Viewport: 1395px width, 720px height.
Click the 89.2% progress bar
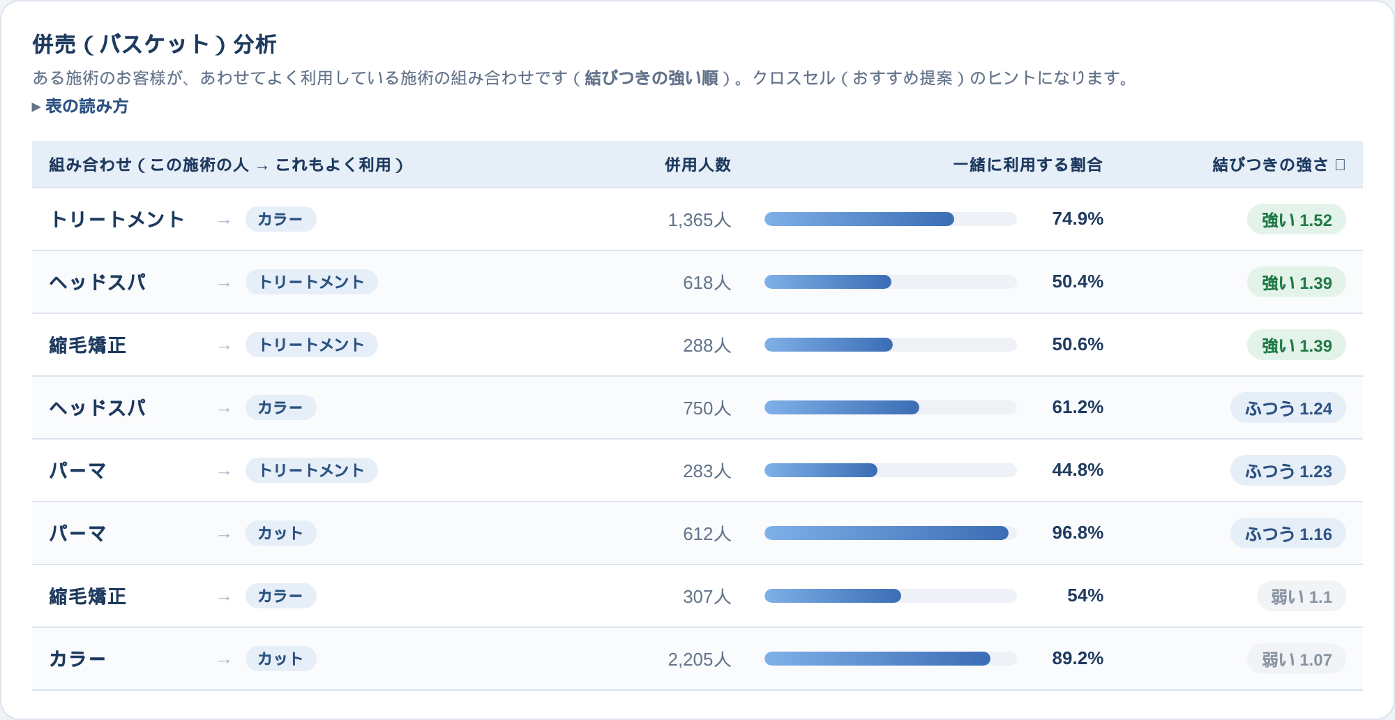pyautogui.click(x=890, y=659)
